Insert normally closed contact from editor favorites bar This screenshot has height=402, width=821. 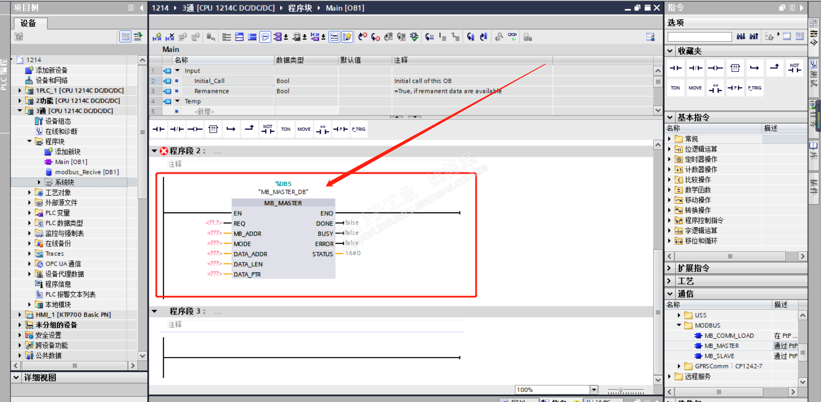177,129
